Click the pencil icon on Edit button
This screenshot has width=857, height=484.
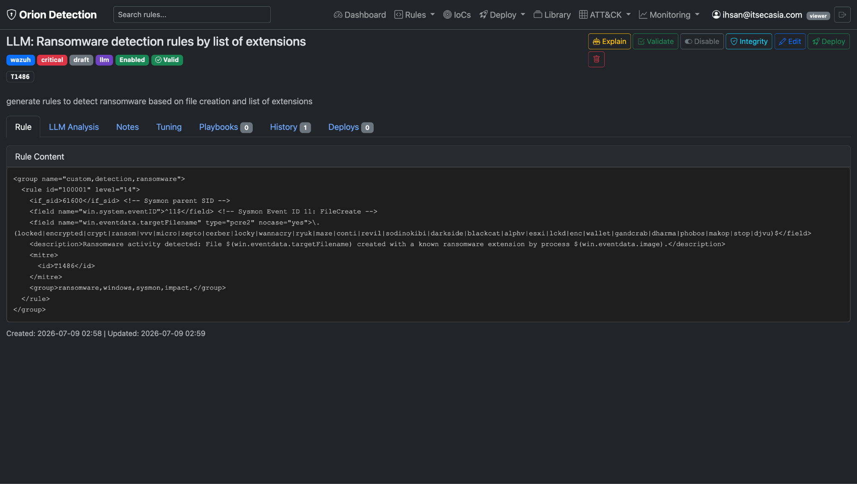783,41
